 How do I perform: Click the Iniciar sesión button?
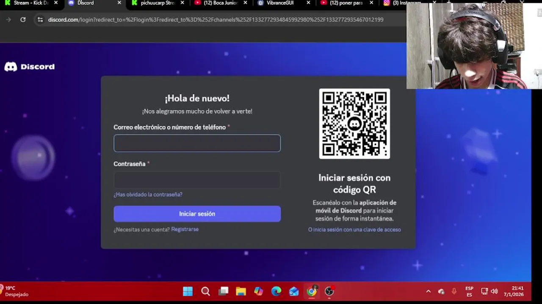[197, 214]
